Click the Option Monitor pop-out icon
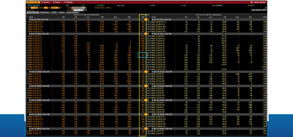This screenshot has height=137, width=293. click(x=252, y=2)
